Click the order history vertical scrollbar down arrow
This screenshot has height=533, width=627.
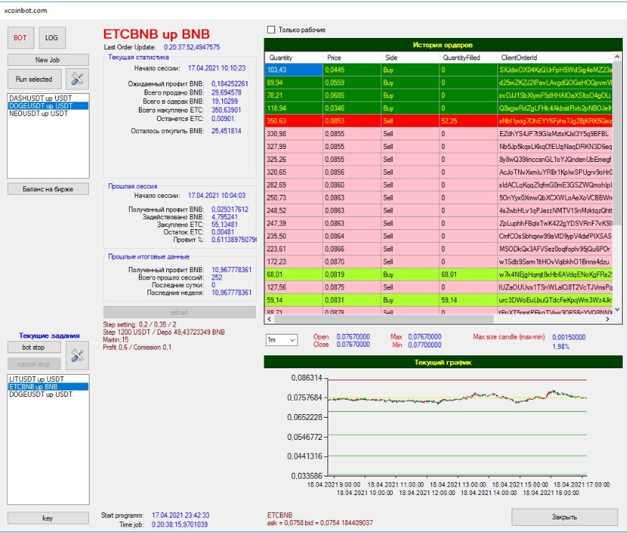pos(617,309)
